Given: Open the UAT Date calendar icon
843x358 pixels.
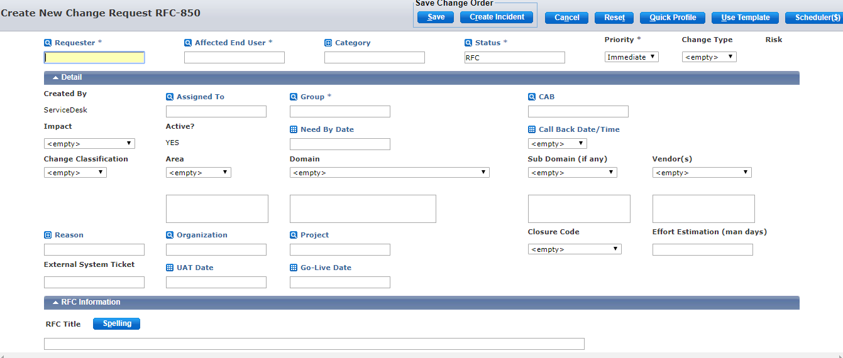Looking at the screenshot, I should pos(170,268).
